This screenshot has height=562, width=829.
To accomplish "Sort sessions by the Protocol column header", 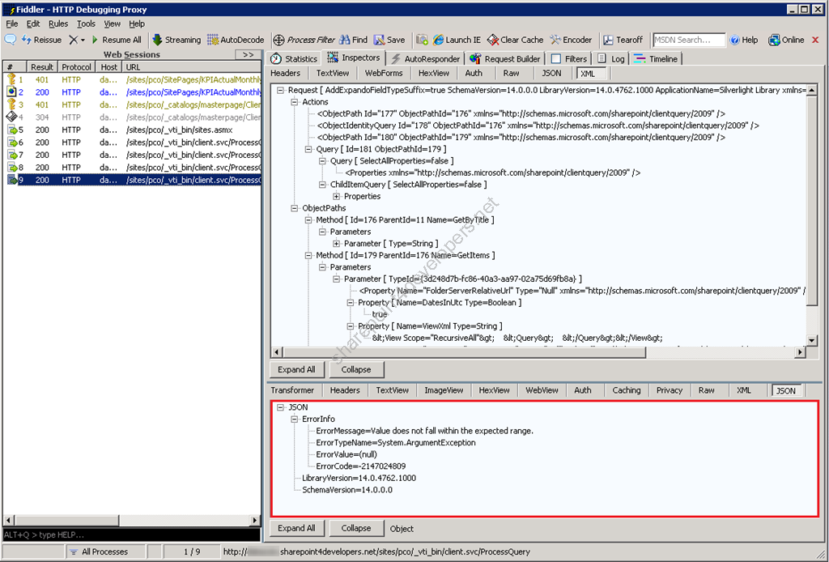I will pyautogui.click(x=76, y=67).
